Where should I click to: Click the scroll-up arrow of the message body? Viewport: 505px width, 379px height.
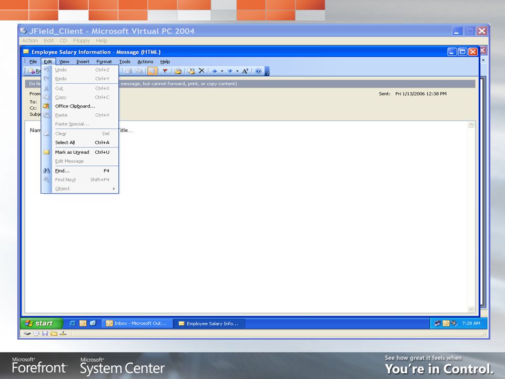click(x=471, y=125)
